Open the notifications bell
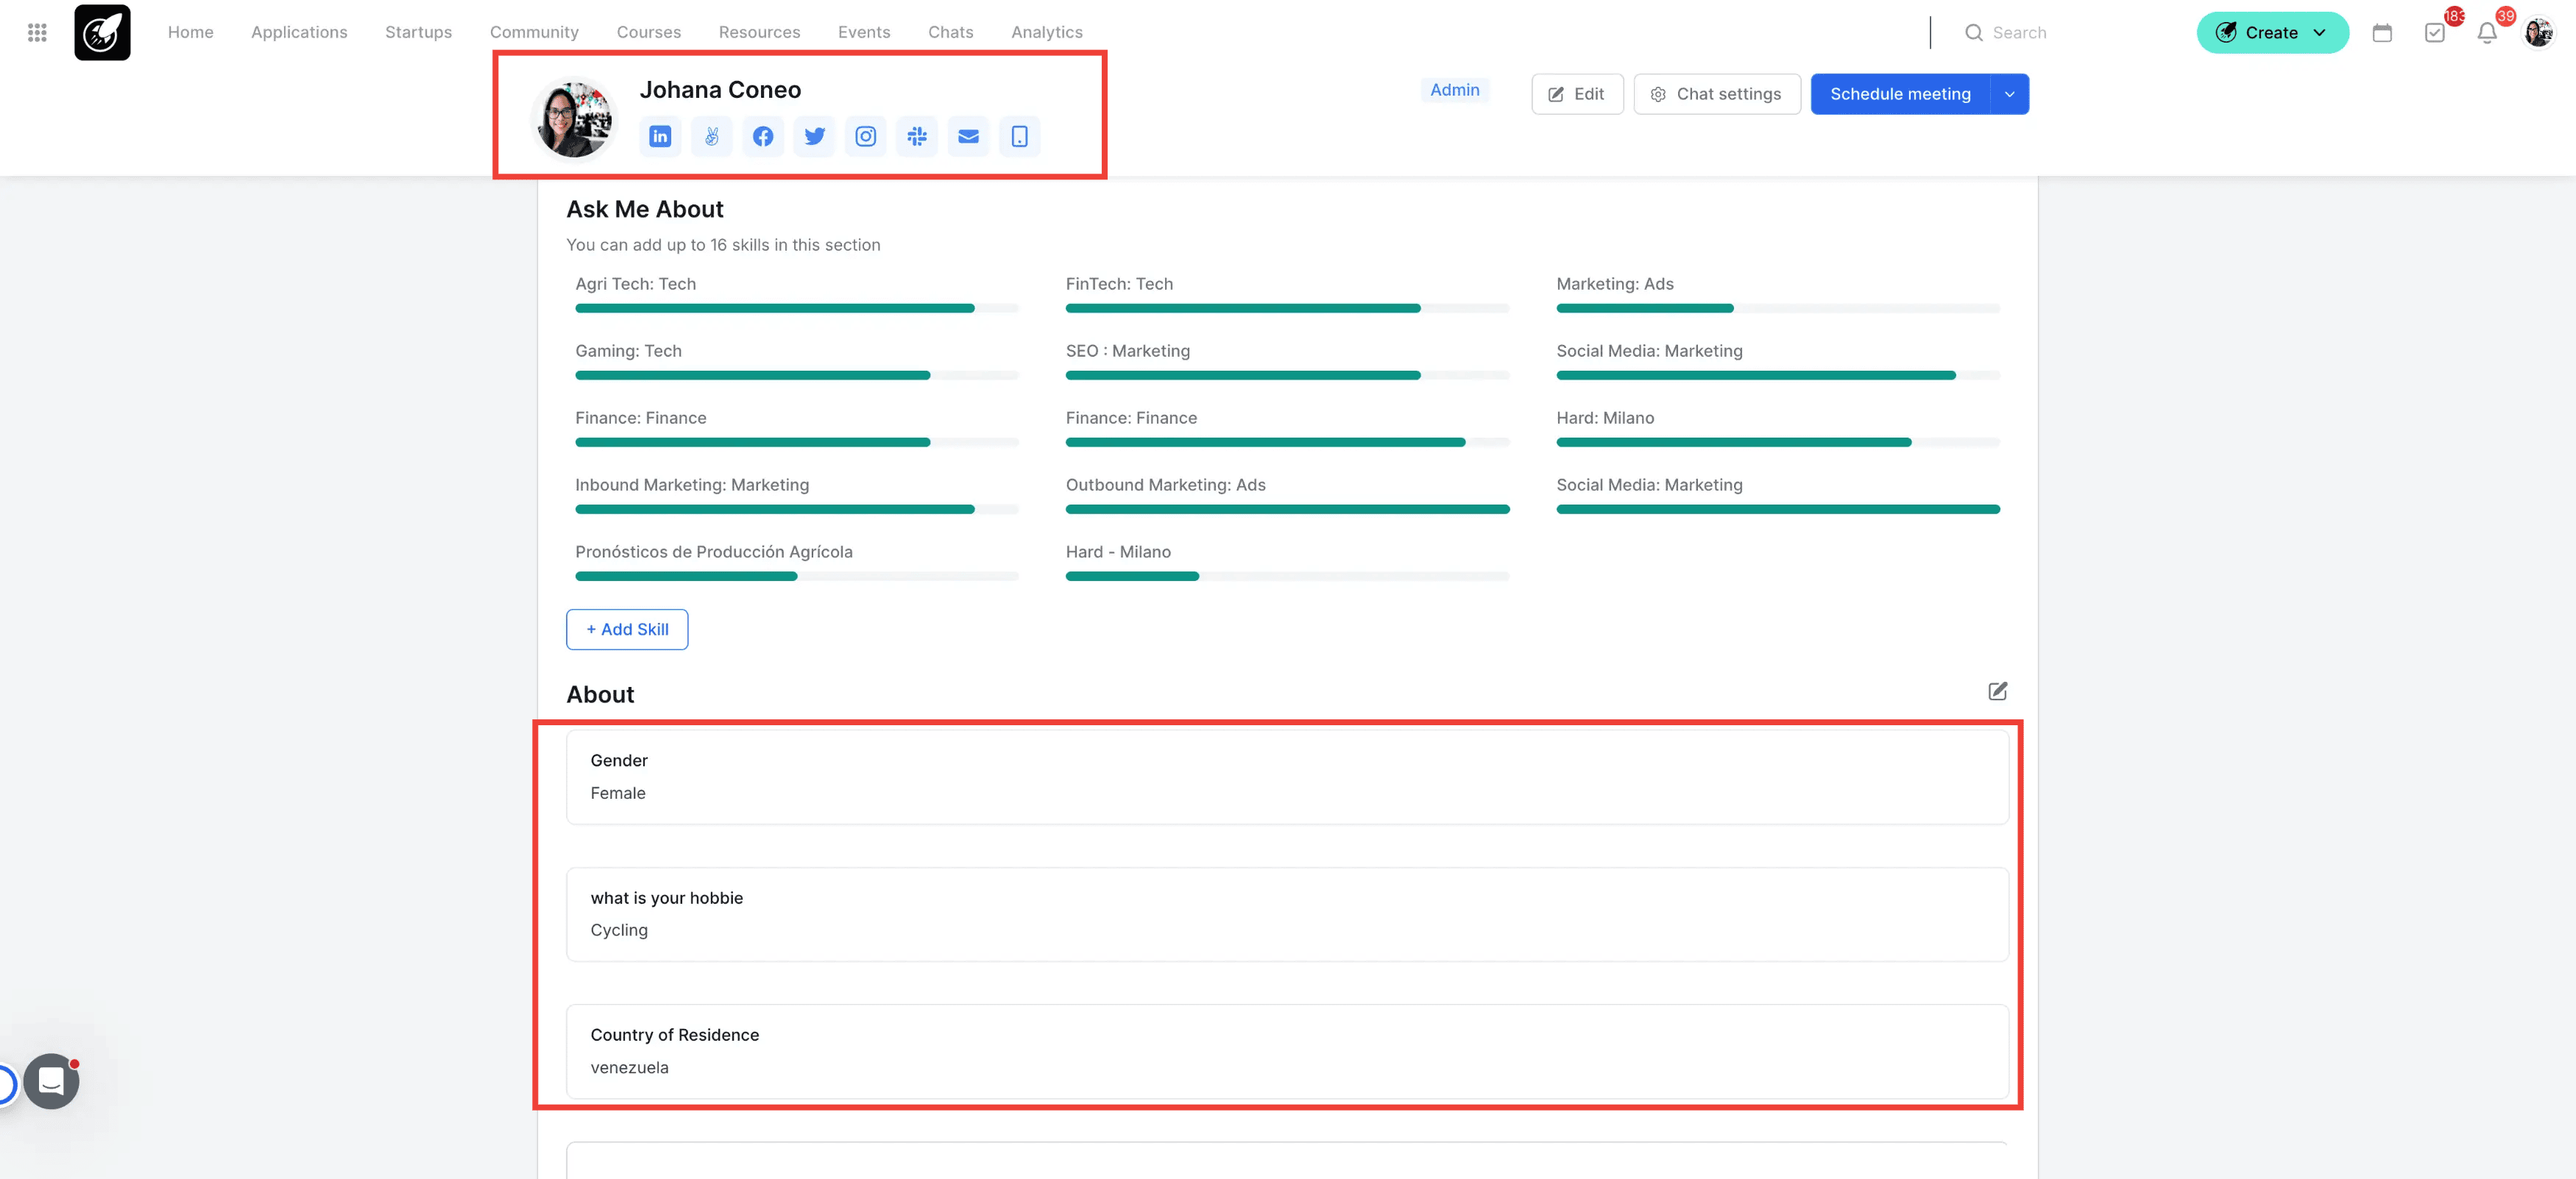The height and width of the screenshot is (1179, 2576). 2487,33
